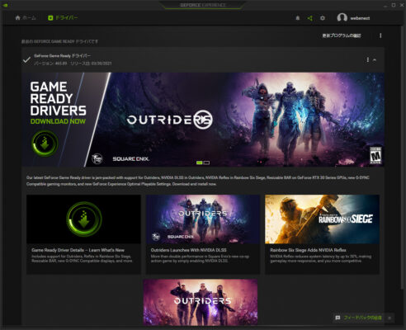Select the first banner slide indicator
This screenshot has height=330, width=406.
tap(200, 163)
